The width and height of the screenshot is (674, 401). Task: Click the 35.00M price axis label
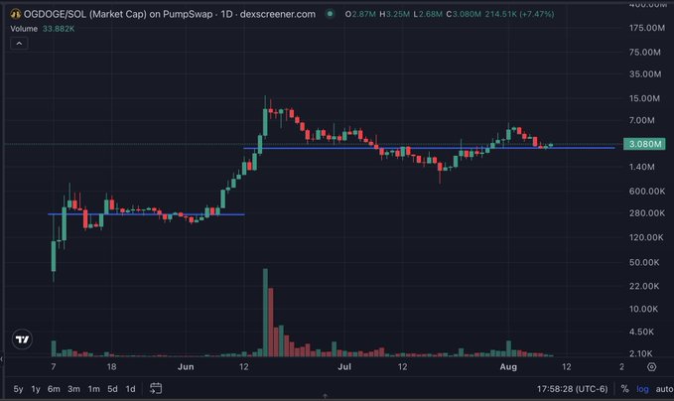point(645,74)
